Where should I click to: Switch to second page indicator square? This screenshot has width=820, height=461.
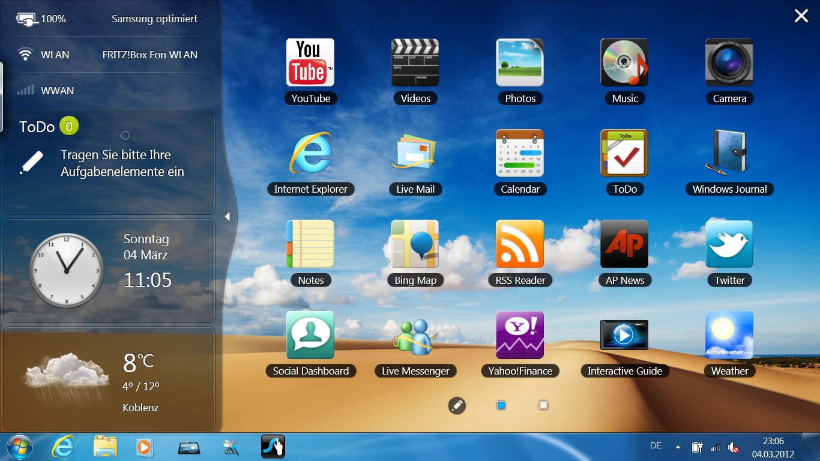[543, 406]
